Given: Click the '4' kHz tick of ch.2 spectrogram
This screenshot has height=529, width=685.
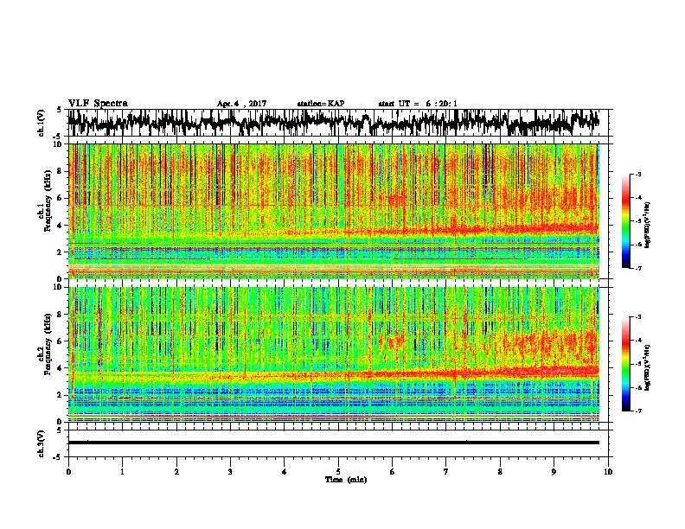Looking at the screenshot, I should pos(61,368).
